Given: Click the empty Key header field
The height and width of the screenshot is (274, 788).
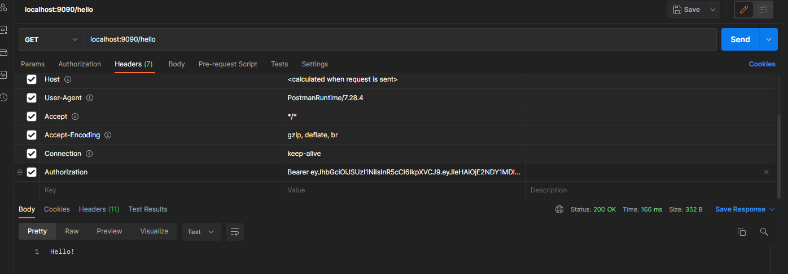Looking at the screenshot, I should coord(160,190).
